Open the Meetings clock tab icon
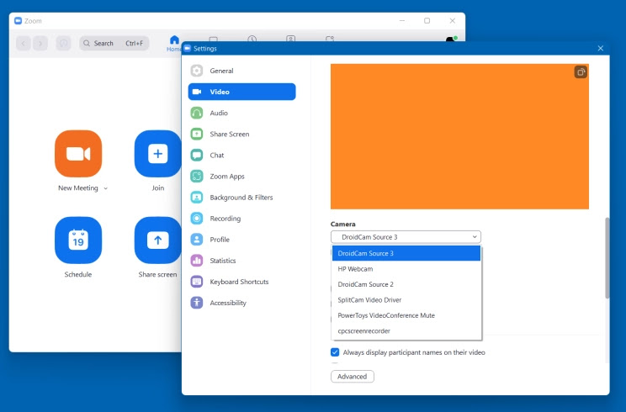Image resolution: width=626 pixels, height=412 pixels. 252,39
